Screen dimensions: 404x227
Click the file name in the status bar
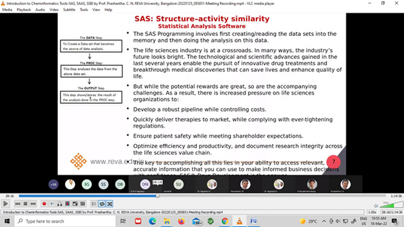click(113, 212)
